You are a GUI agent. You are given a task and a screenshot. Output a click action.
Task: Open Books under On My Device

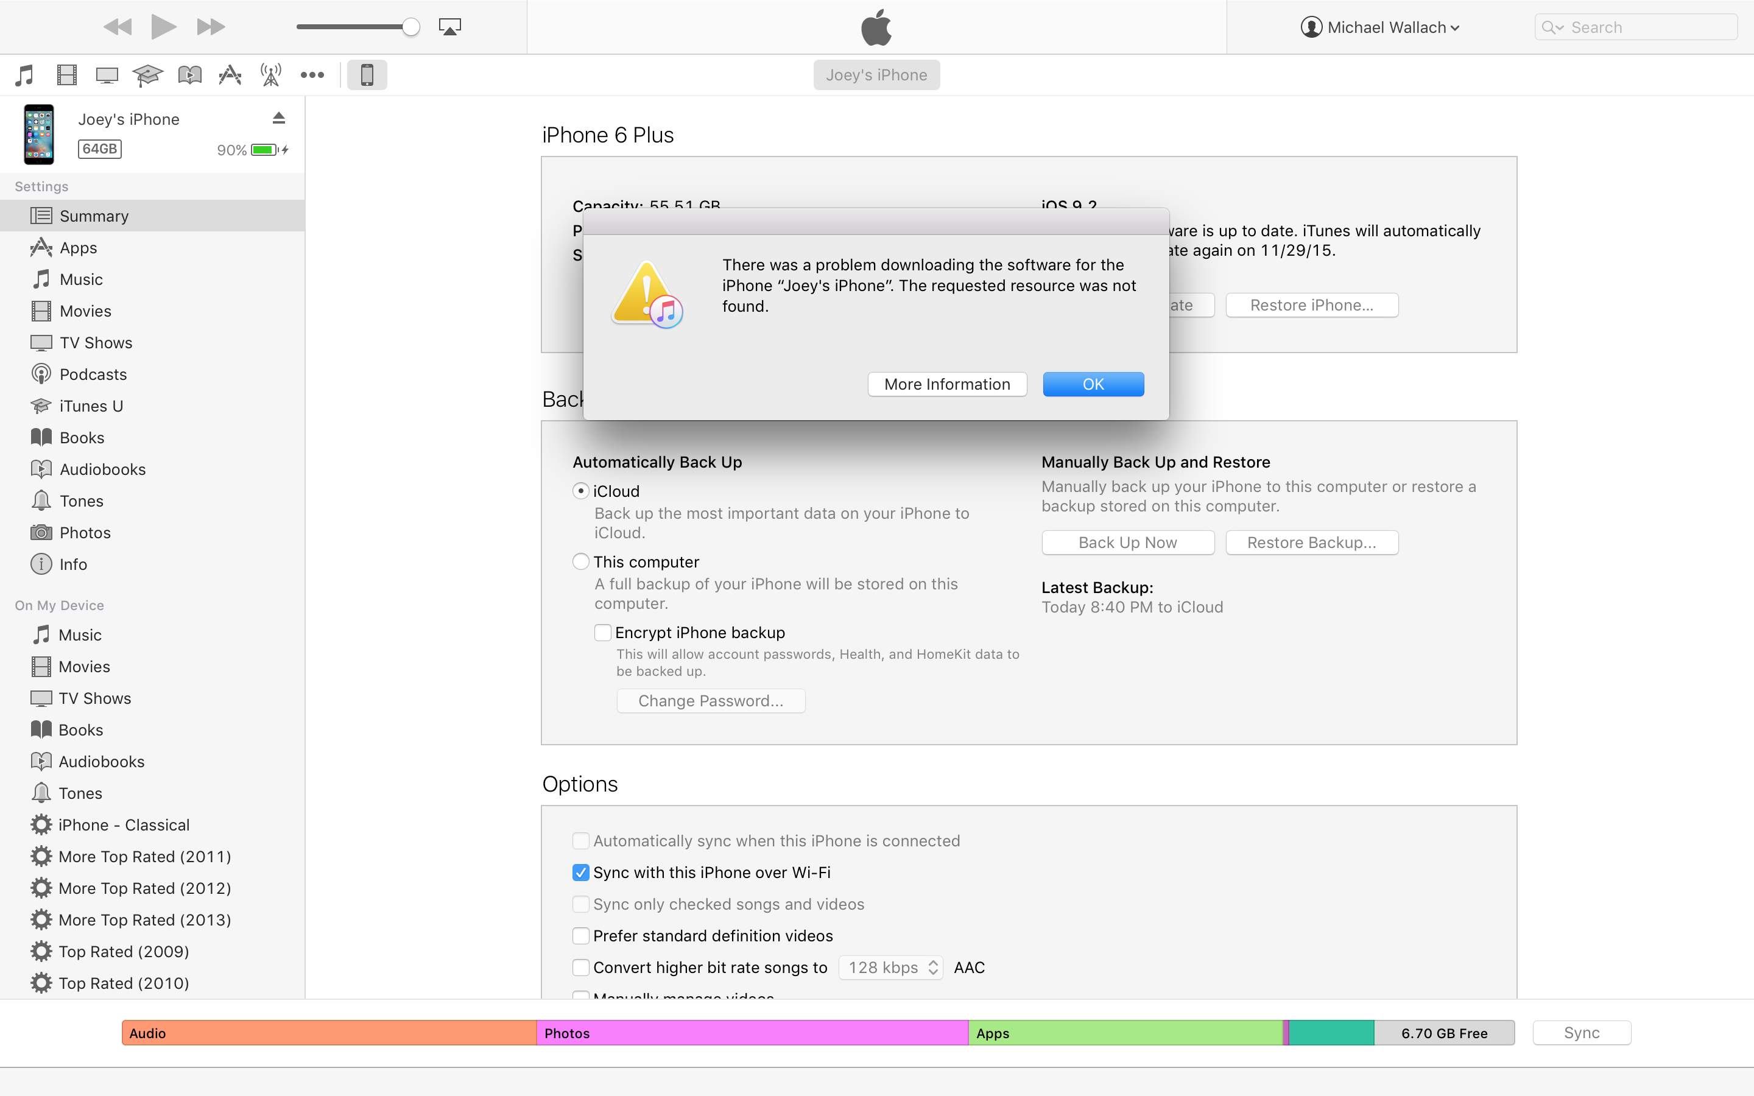[152, 730]
